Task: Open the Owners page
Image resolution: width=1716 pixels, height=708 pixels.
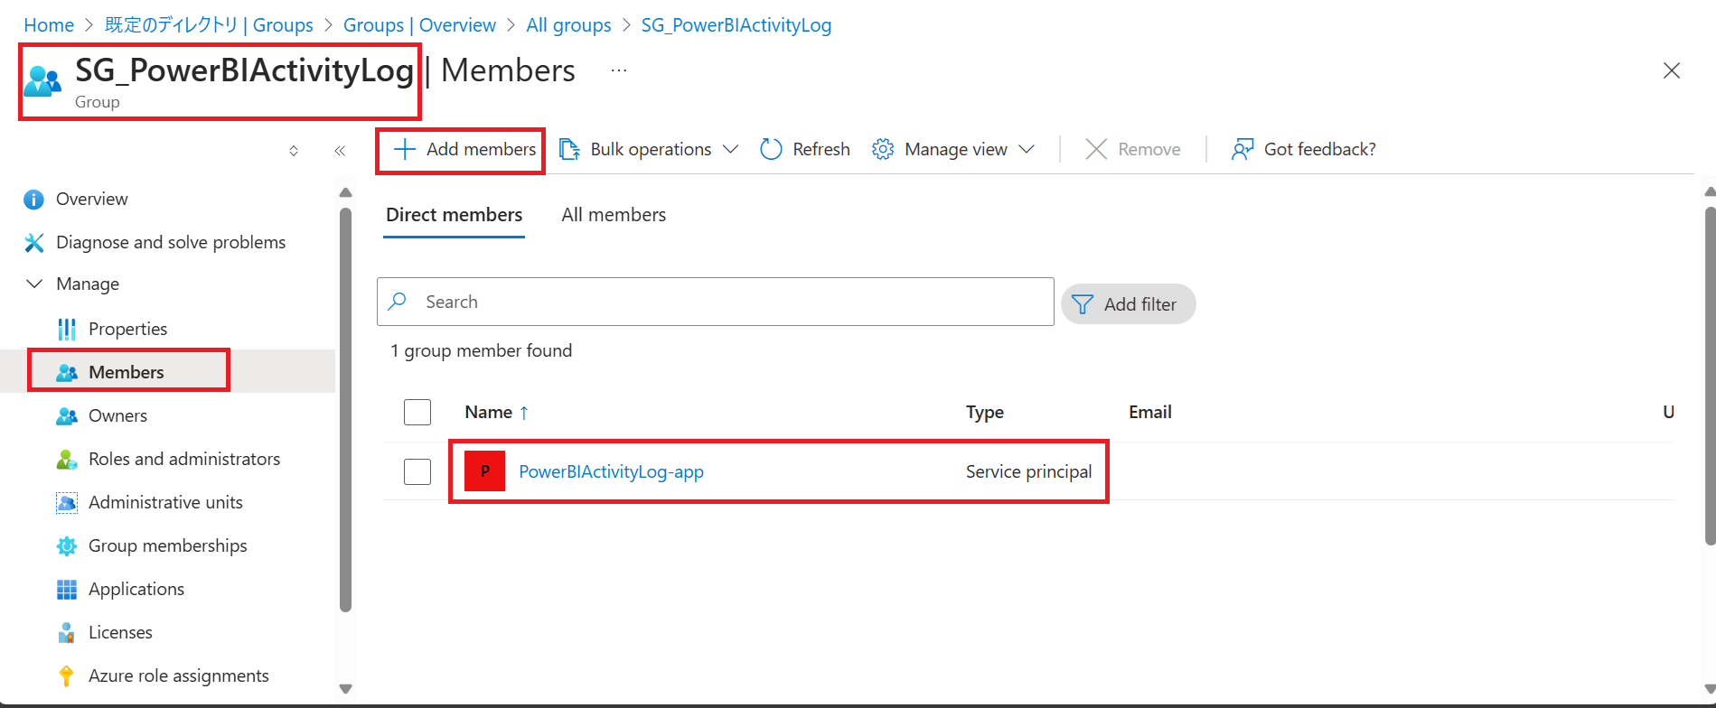Action: (117, 415)
